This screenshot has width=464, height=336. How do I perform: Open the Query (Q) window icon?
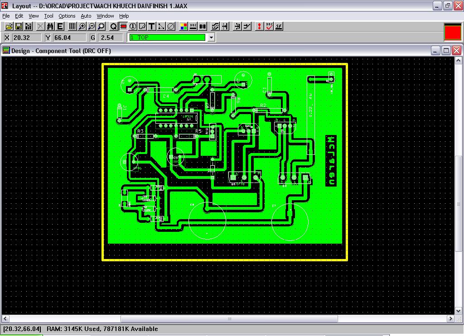(113, 27)
